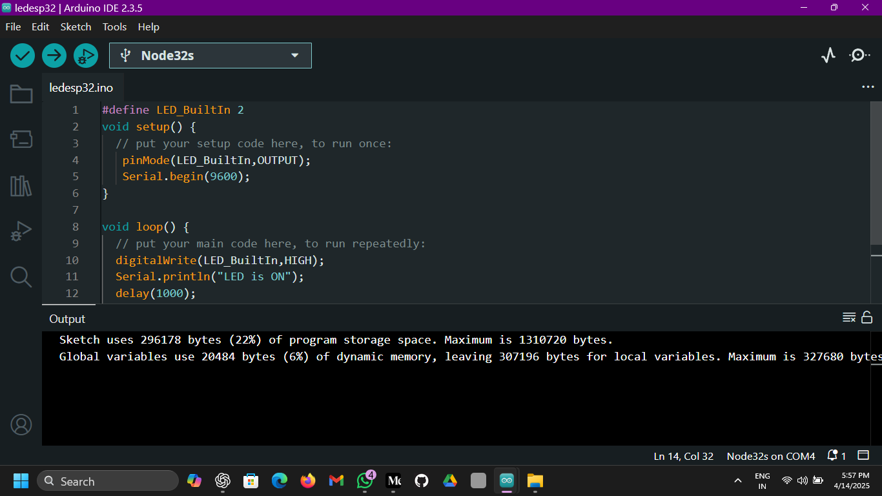Clear the Output panel

click(849, 318)
